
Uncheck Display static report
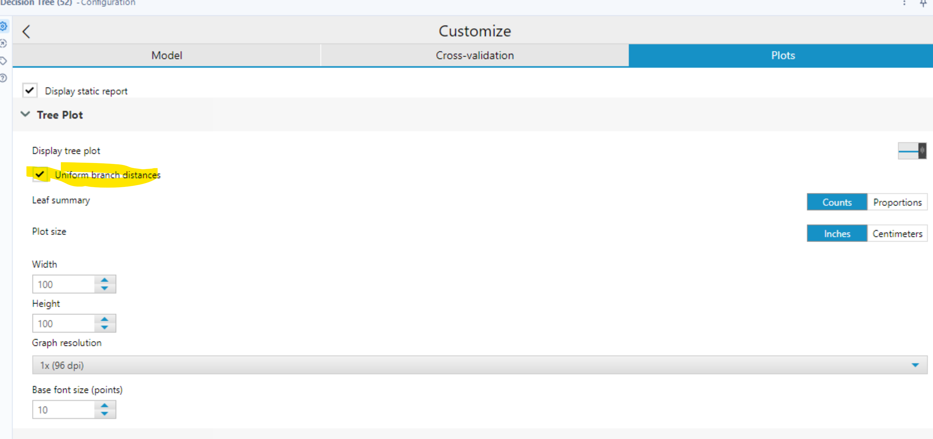(x=30, y=90)
